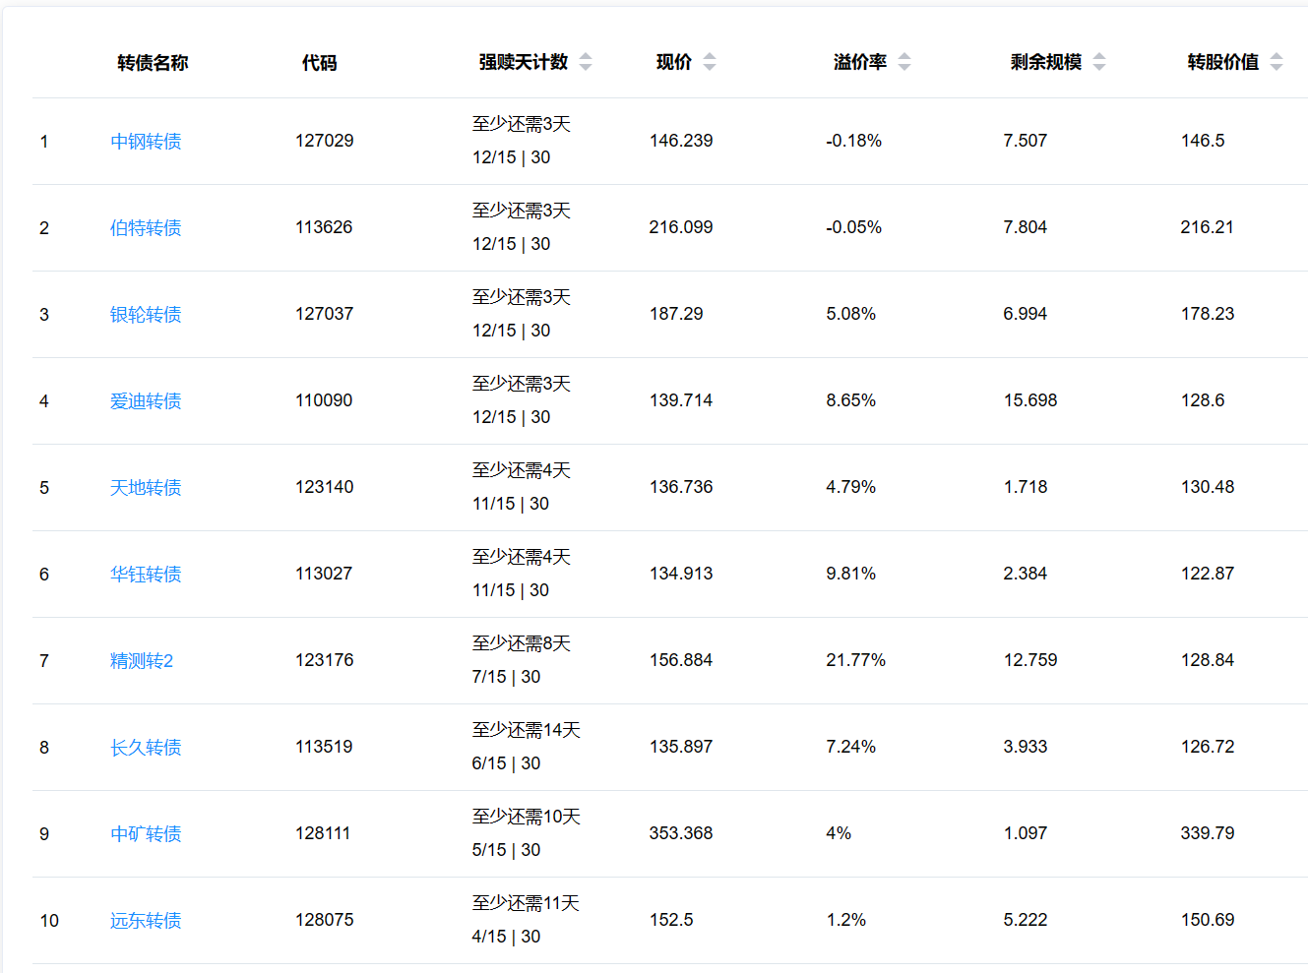This screenshot has height=973, width=1308.
Task: Go to 银轮转债 details
Action: [x=146, y=315]
